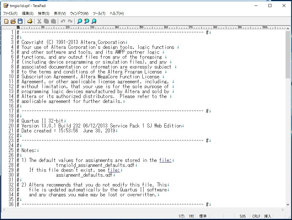
Task: Click the CRLF line ending indicator
Action: (256, 216)
